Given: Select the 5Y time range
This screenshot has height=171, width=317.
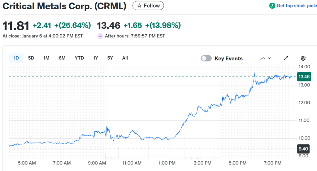Looking at the screenshot, I should (x=110, y=58).
